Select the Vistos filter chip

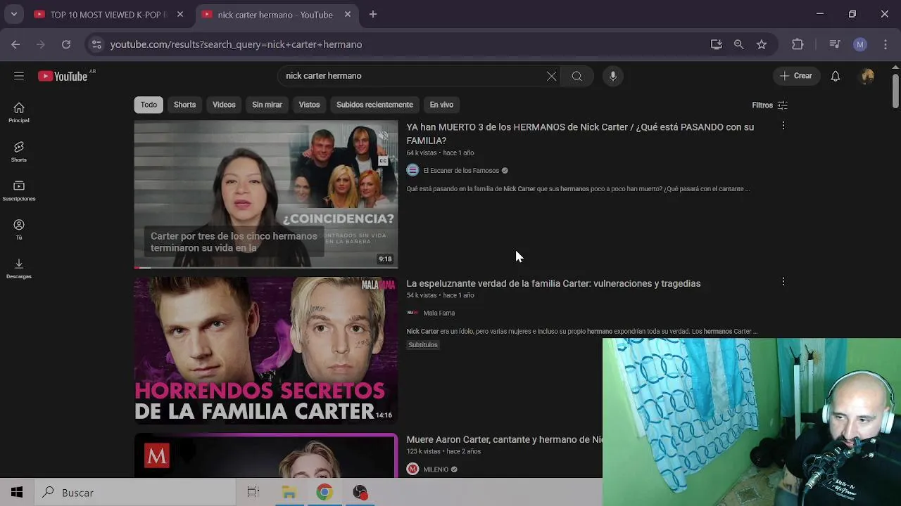309,105
